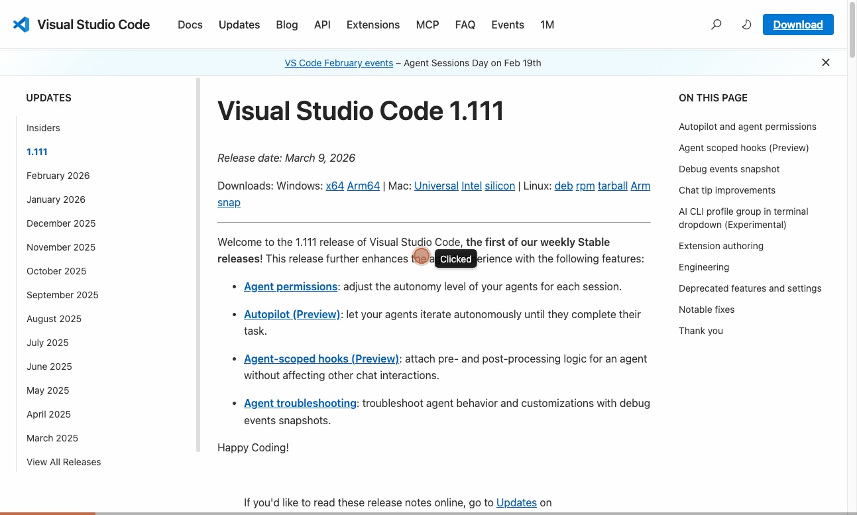Download the Linux deb package

pos(563,186)
